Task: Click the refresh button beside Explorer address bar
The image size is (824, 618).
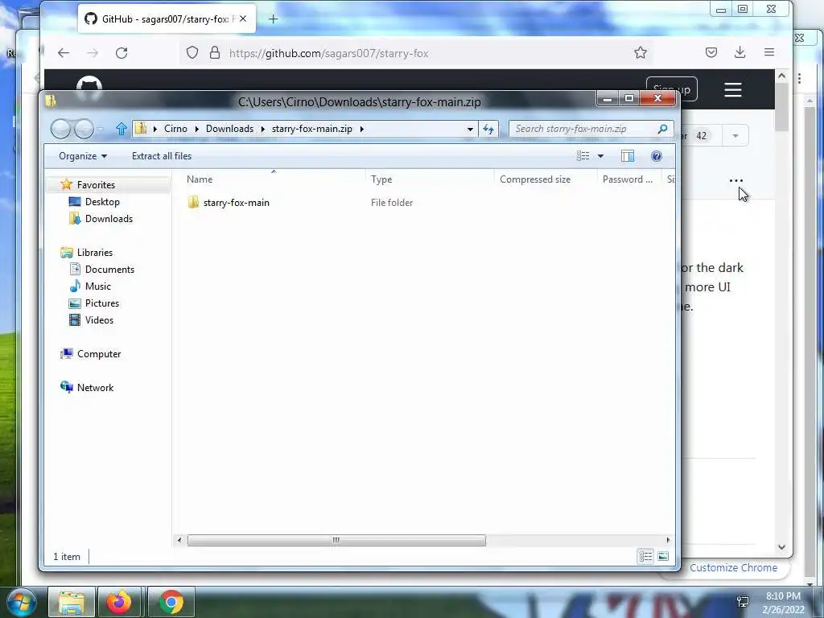Action: tap(488, 129)
